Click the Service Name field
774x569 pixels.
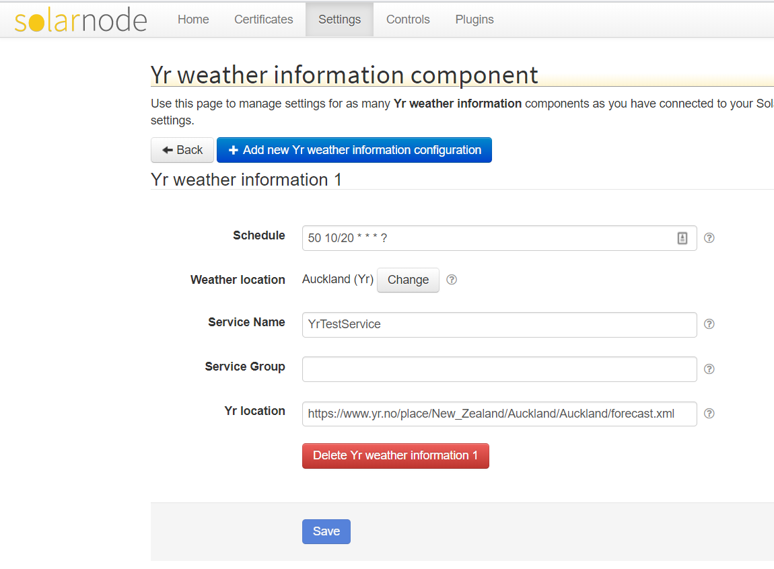pyautogui.click(x=499, y=324)
